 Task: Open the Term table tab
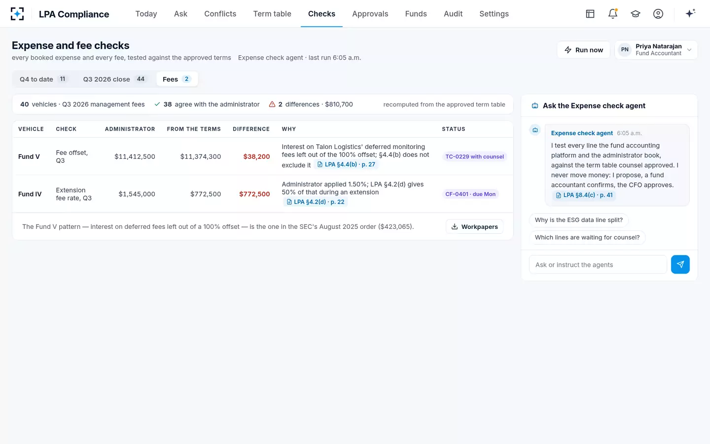272,14
